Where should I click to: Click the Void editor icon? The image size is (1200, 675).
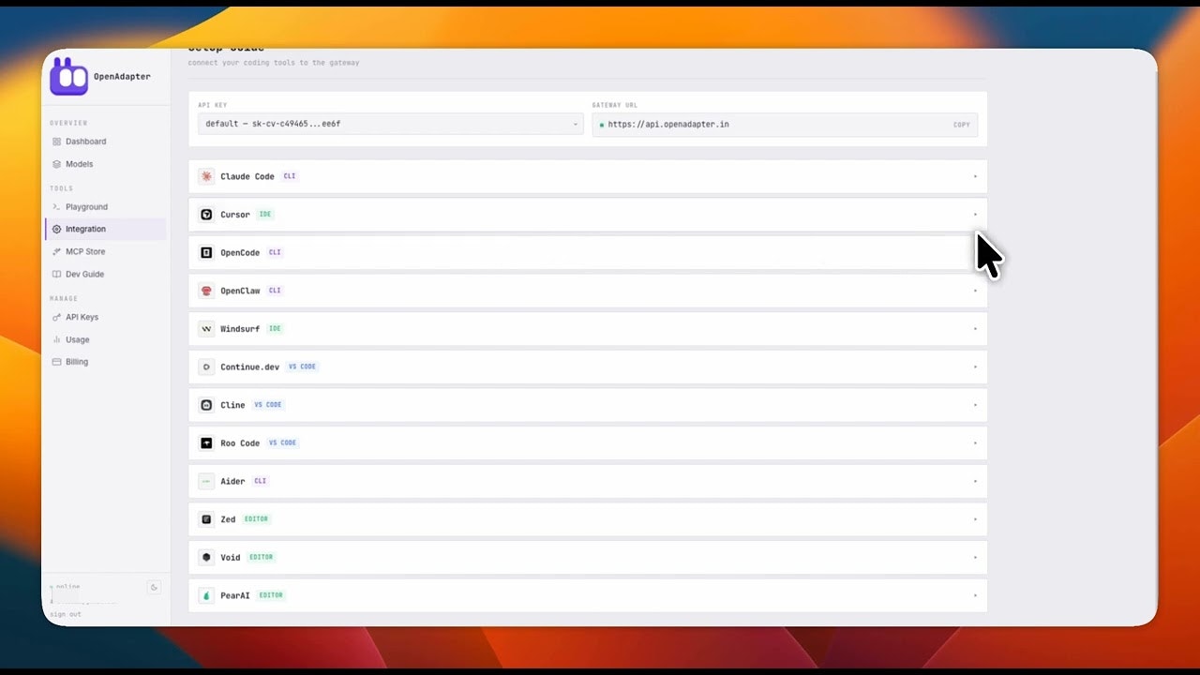206,558
